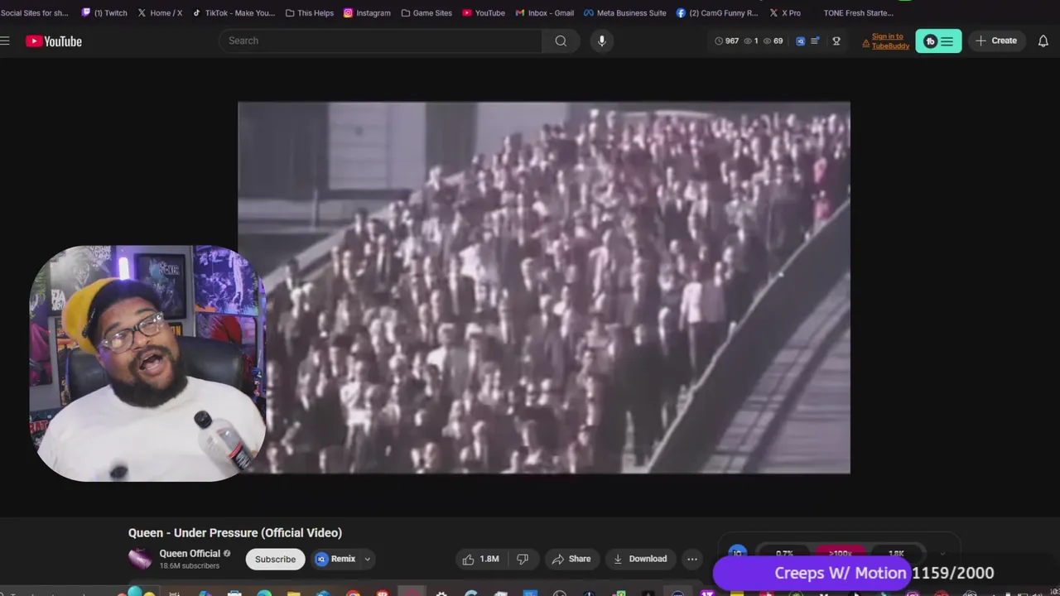Expand the This Helps bookmark folder
The height and width of the screenshot is (596, 1060).
pos(310,12)
